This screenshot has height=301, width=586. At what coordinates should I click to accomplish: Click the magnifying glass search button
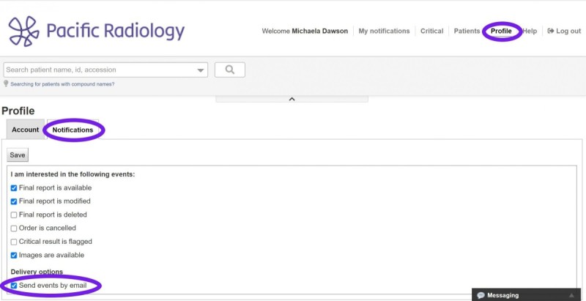(229, 70)
